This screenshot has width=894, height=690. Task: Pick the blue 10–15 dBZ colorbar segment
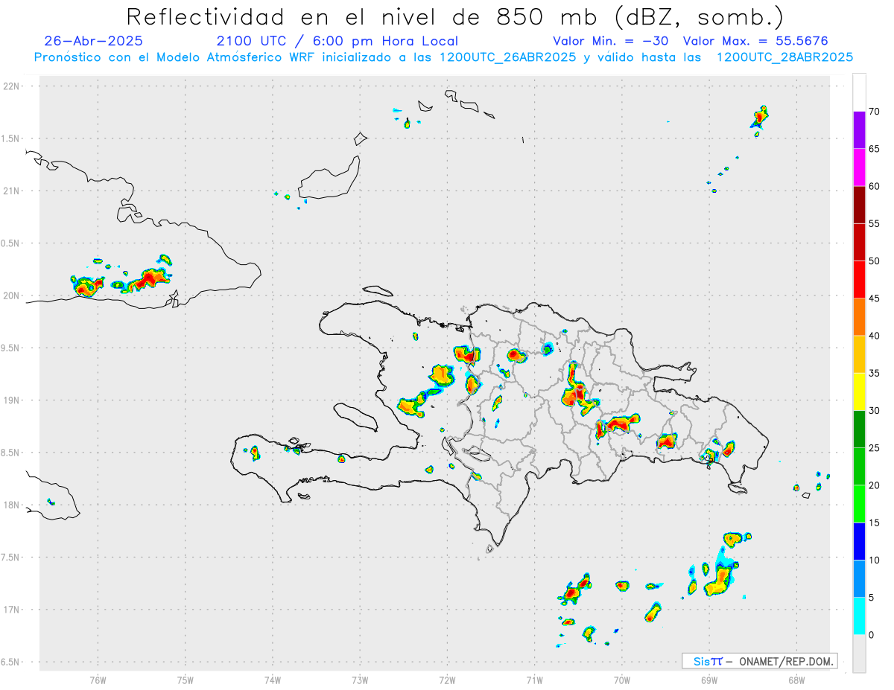[859, 541]
